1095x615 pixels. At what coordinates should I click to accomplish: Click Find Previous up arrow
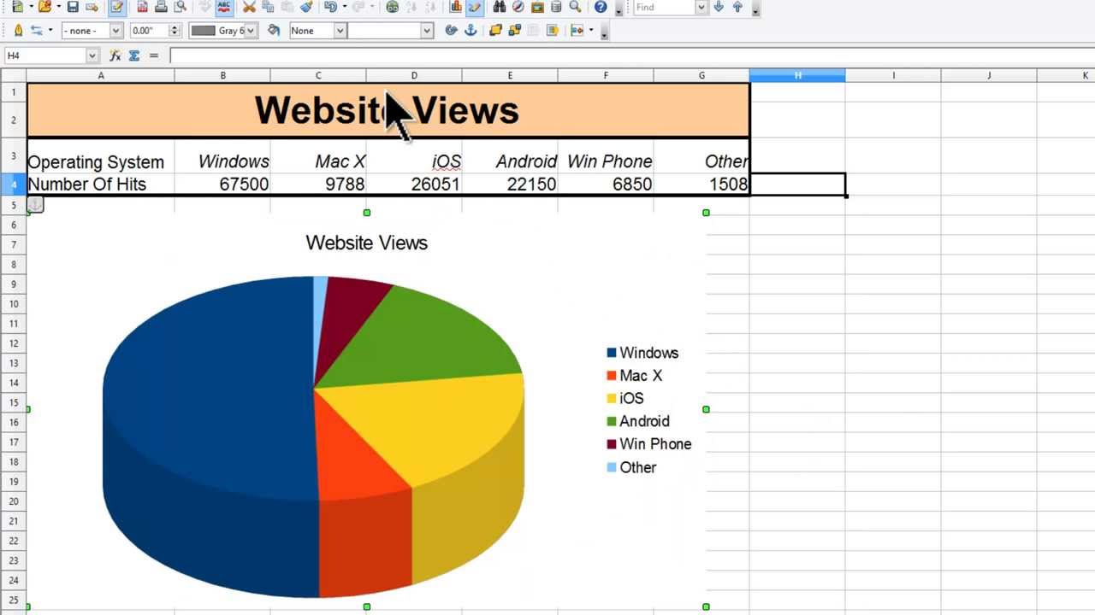(x=737, y=7)
